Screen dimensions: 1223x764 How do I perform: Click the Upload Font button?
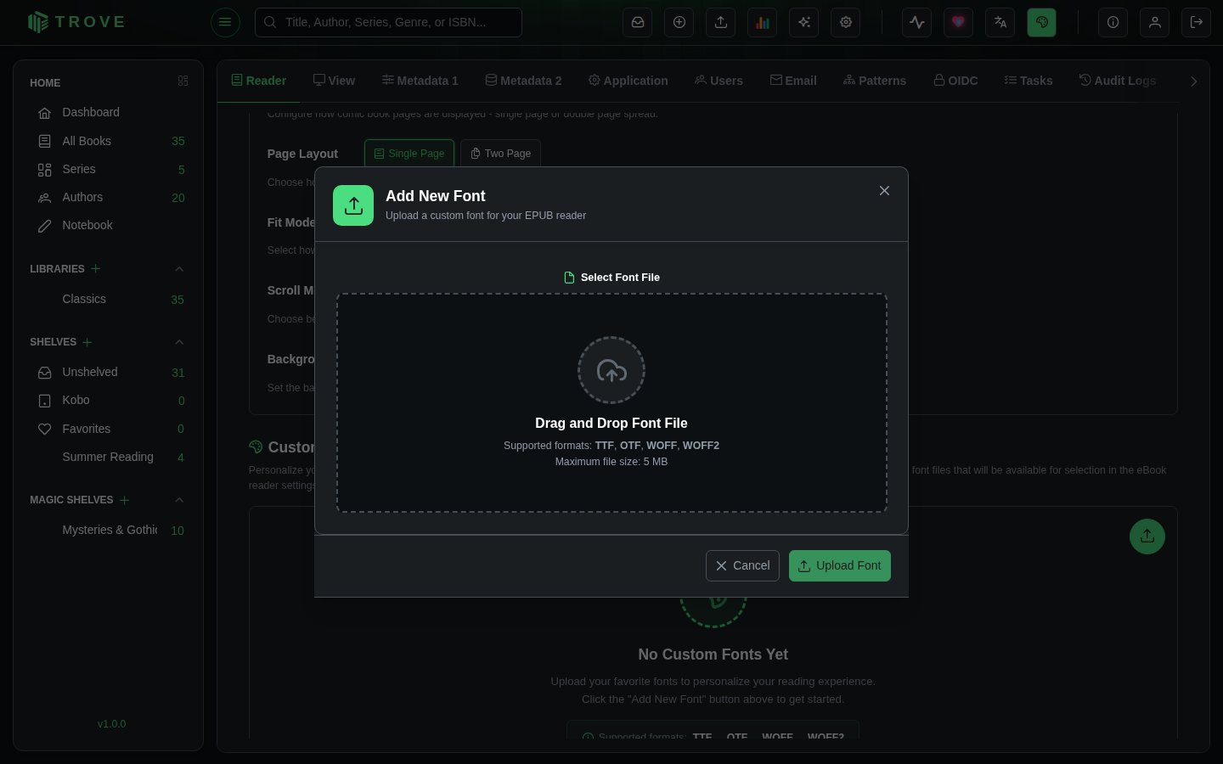(x=840, y=566)
